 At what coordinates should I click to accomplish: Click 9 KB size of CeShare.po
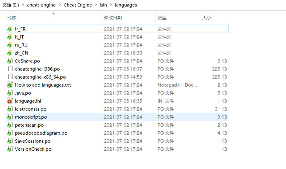[x=222, y=61]
